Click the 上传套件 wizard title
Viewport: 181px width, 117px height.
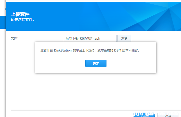coord(20,14)
